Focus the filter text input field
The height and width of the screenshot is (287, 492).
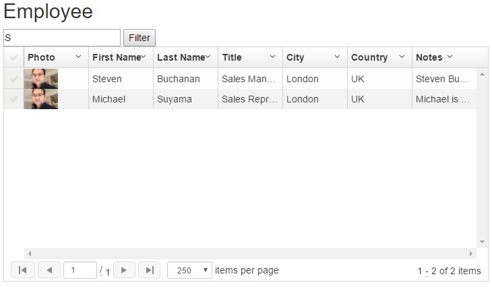[x=62, y=38]
